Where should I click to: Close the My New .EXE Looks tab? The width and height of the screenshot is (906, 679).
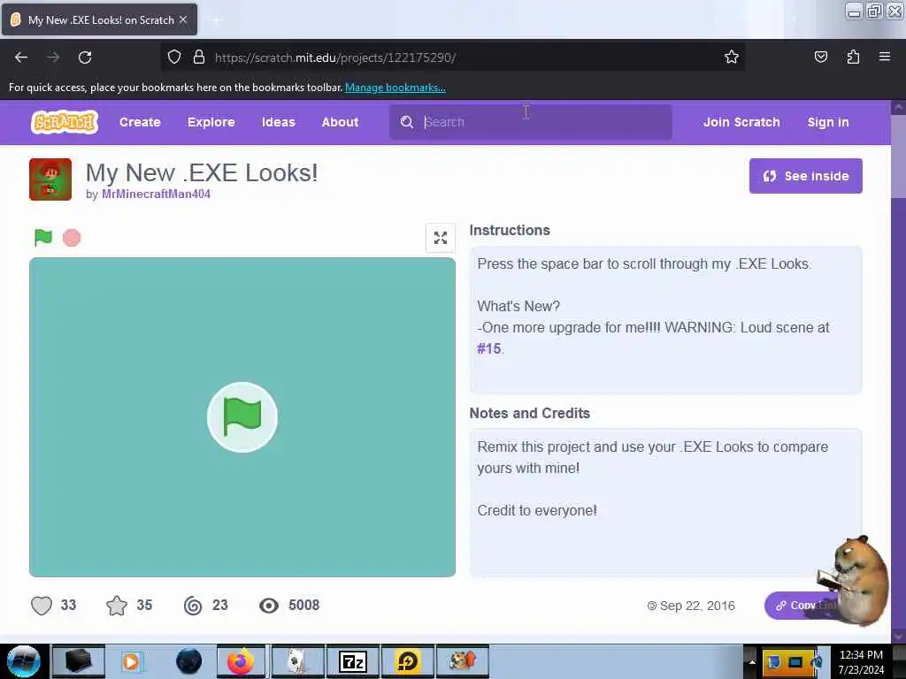[x=183, y=19]
